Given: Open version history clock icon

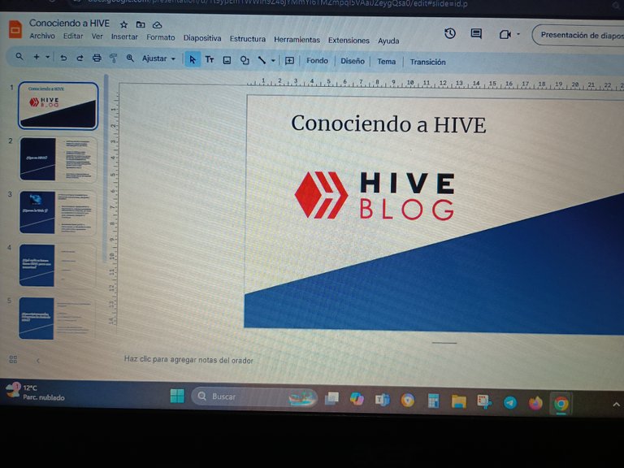Looking at the screenshot, I should click(x=449, y=33).
